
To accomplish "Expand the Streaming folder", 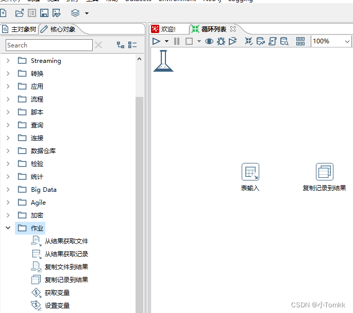I will click(x=8, y=61).
